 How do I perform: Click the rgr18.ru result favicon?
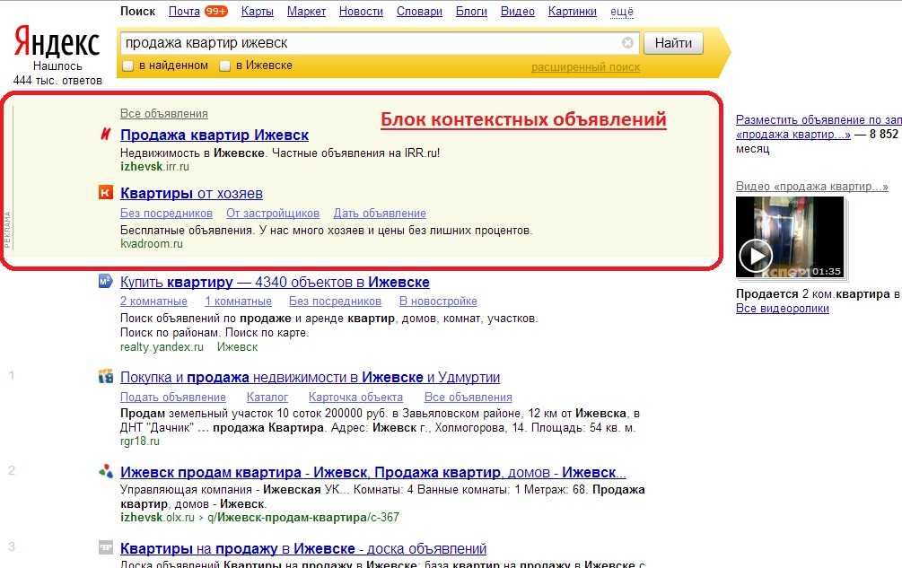pos(106,377)
